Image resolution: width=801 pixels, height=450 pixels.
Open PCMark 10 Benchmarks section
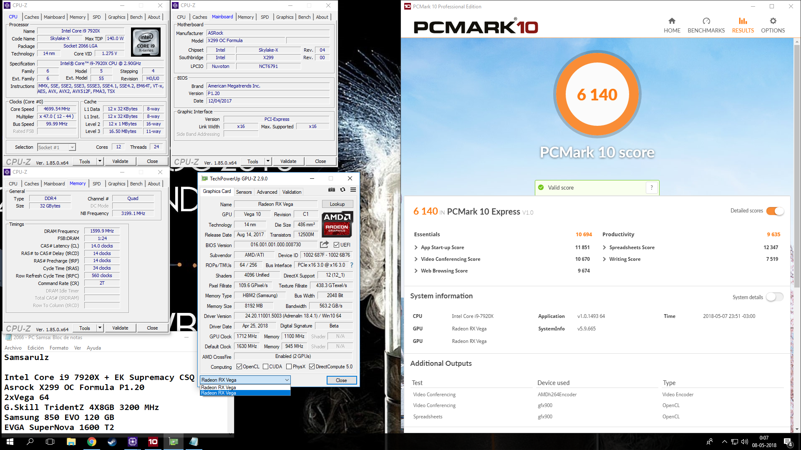click(x=706, y=25)
